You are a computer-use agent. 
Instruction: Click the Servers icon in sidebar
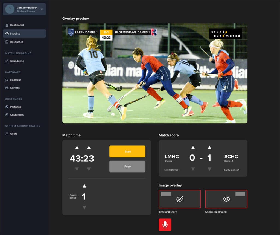point(7,88)
